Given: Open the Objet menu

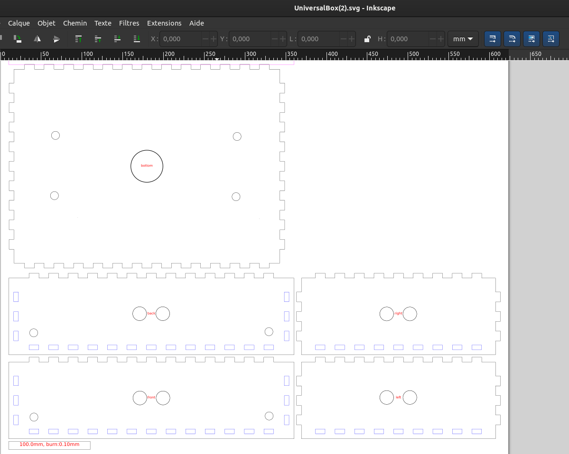Looking at the screenshot, I should click(x=47, y=23).
